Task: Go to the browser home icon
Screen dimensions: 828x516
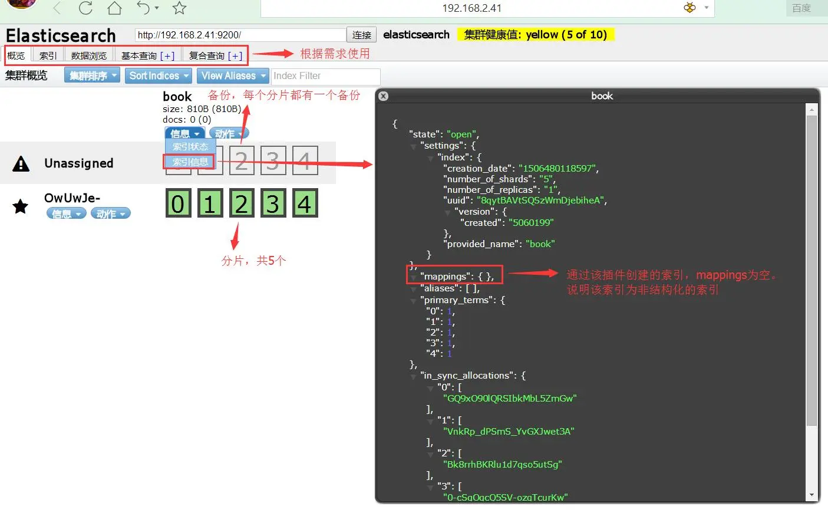Action: click(x=114, y=8)
